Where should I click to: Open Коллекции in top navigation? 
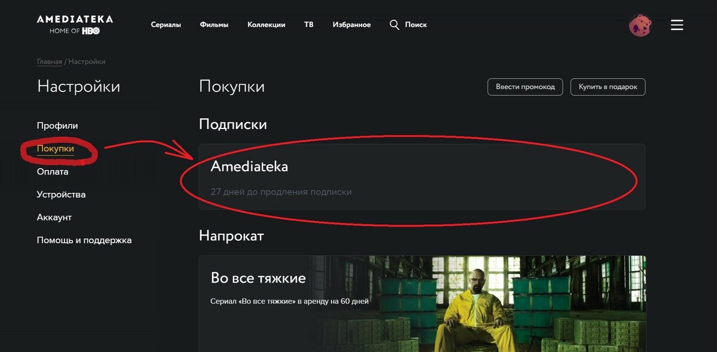point(266,25)
